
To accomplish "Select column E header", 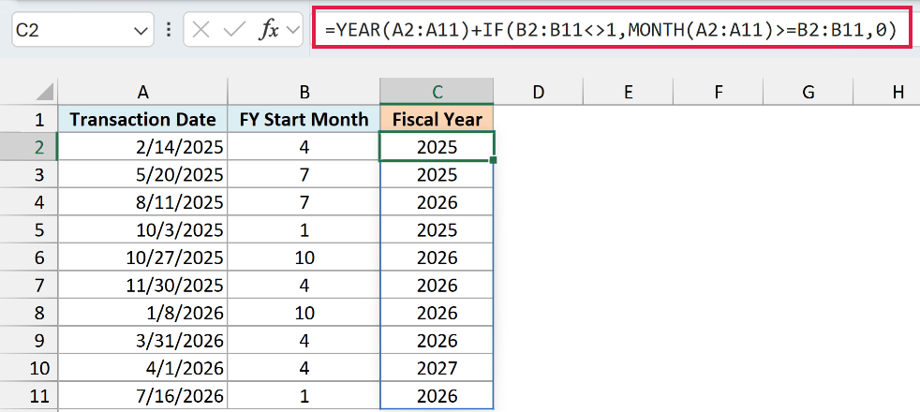I will click(628, 92).
